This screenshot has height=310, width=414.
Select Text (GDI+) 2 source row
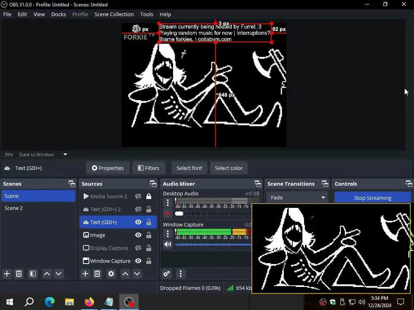pyautogui.click(x=118, y=209)
